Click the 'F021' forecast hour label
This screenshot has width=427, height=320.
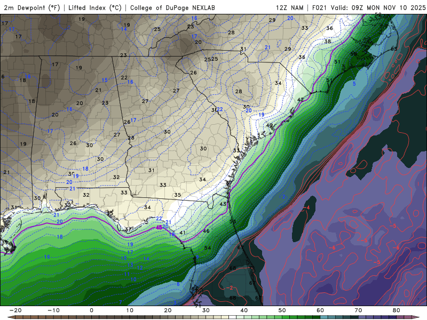coord(320,7)
